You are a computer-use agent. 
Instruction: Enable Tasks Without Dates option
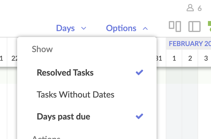76,94
